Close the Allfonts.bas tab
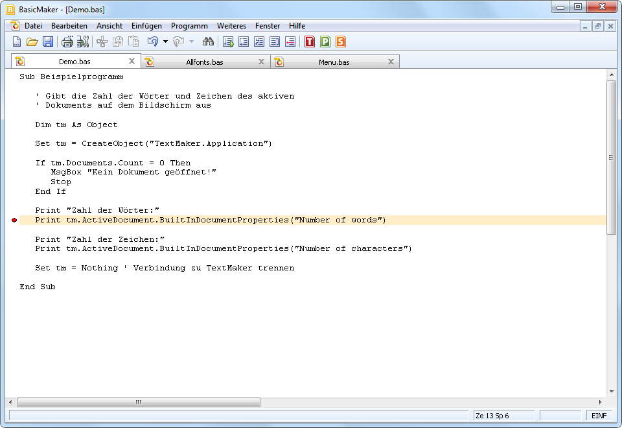This screenshot has height=428, width=622. [262, 60]
